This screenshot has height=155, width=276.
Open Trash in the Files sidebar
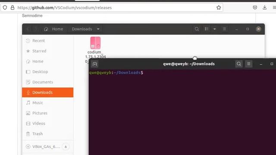[x=48, y=134]
